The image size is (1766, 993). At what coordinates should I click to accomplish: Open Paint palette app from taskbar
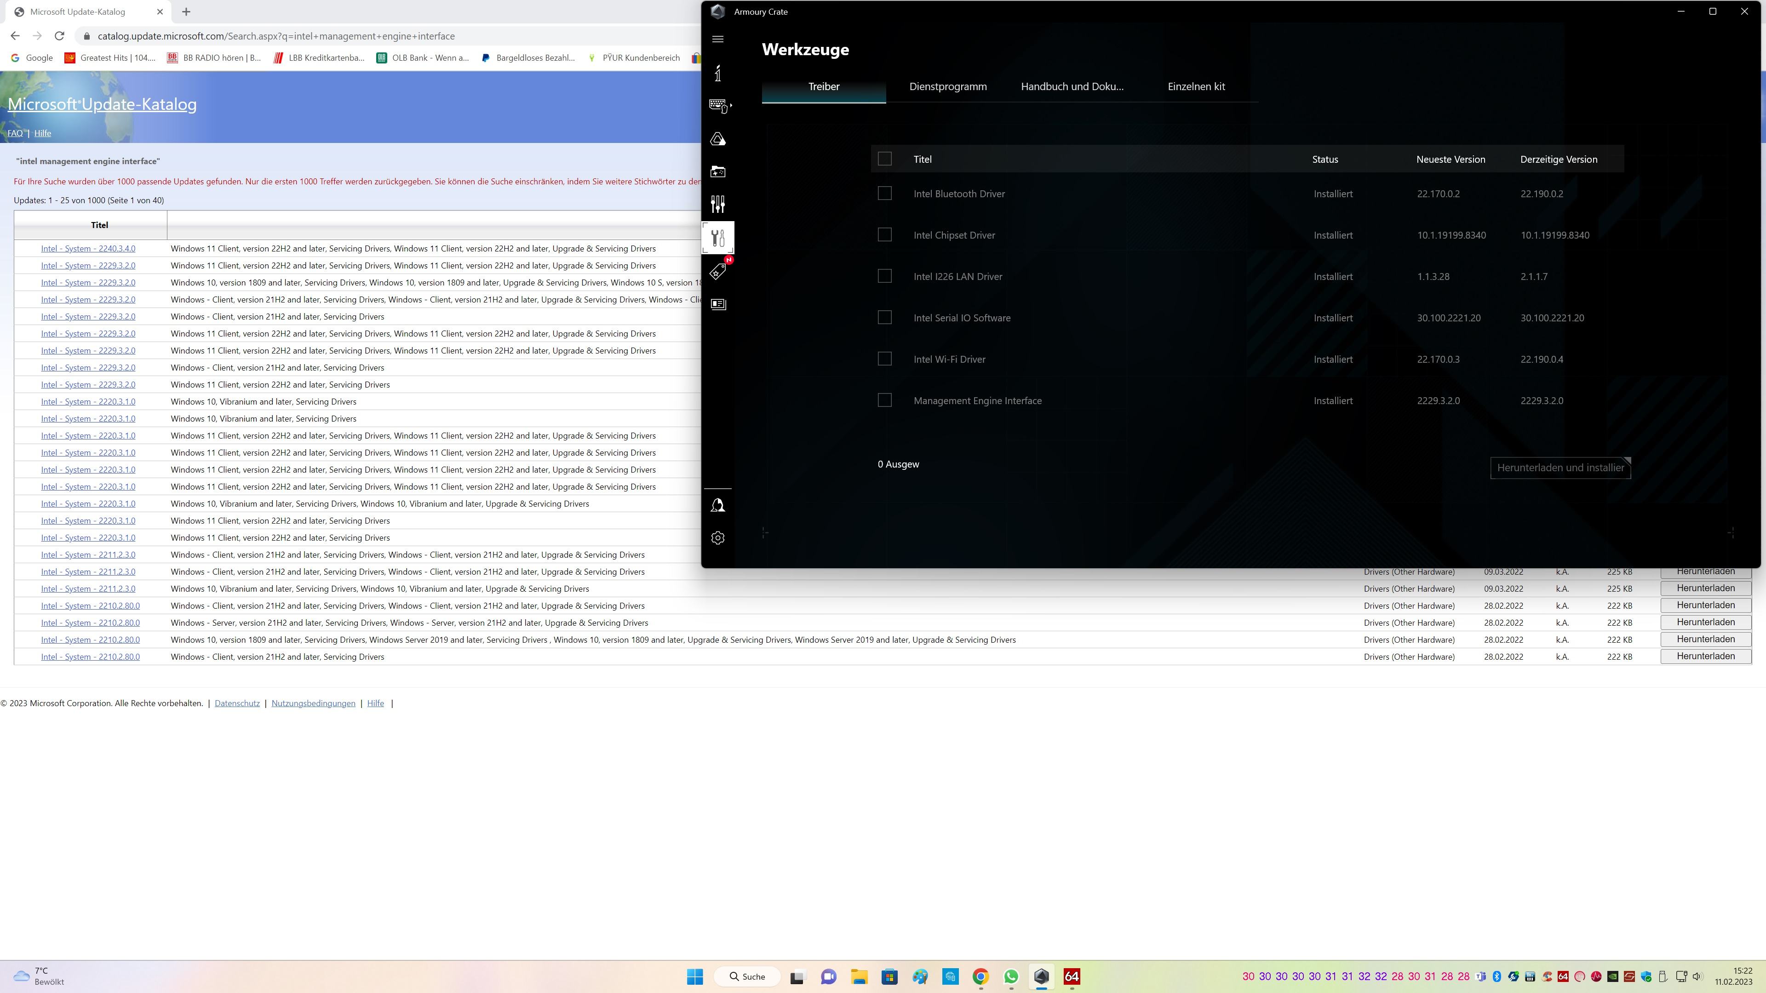tap(920, 976)
